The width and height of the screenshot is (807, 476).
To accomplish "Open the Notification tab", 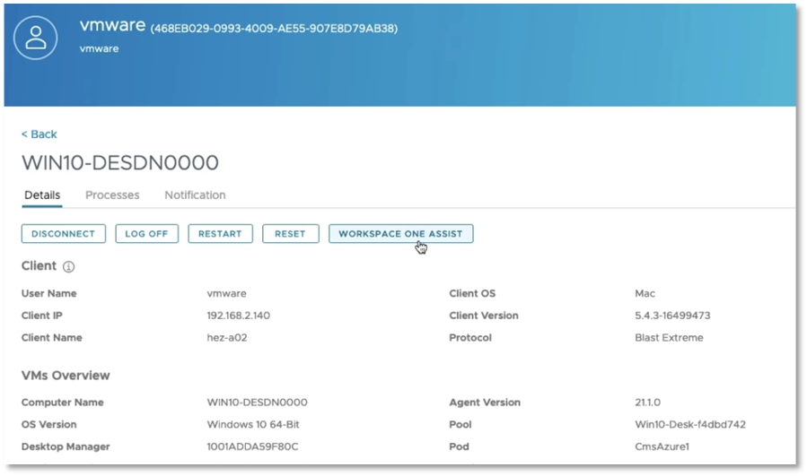I will click(x=195, y=195).
